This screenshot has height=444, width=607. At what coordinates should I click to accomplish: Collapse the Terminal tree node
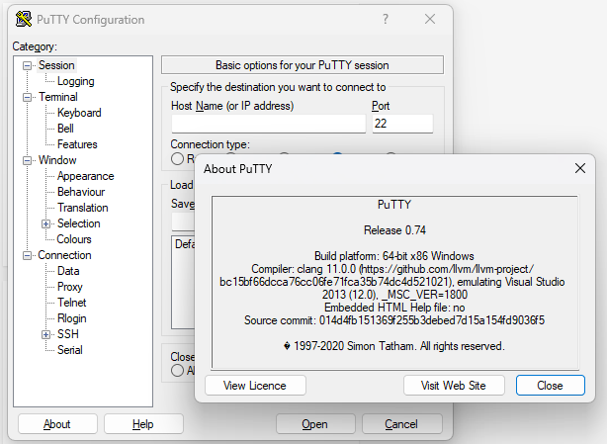point(27,97)
